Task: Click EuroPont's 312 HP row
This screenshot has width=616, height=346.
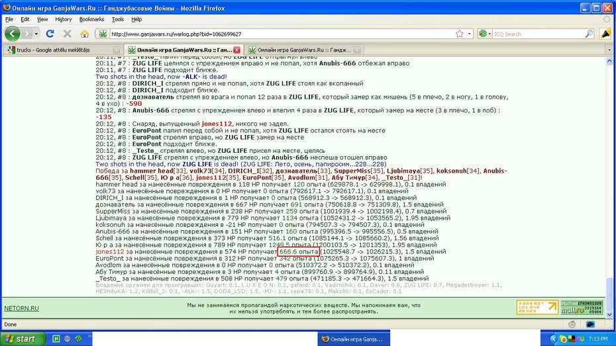Action: [x=264, y=259]
